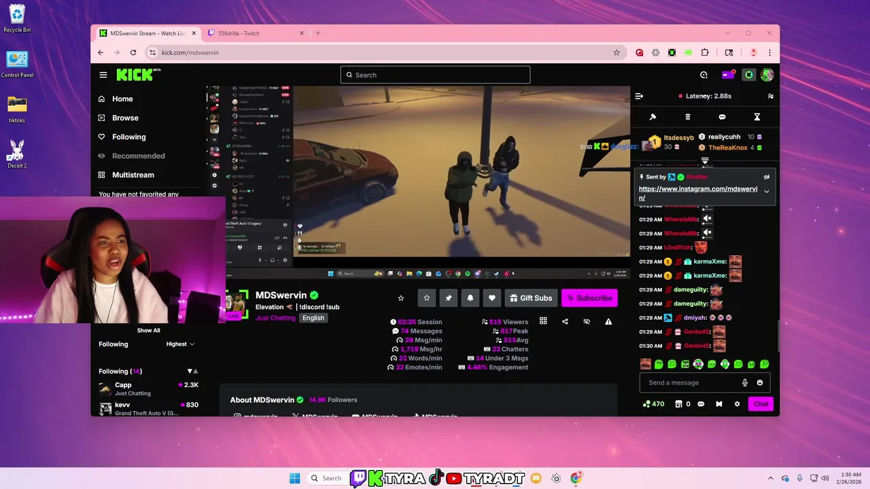This screenshot has height=489, width=870.
Task: Click the Chrome icon in taskbar
Action: point(576,478)
